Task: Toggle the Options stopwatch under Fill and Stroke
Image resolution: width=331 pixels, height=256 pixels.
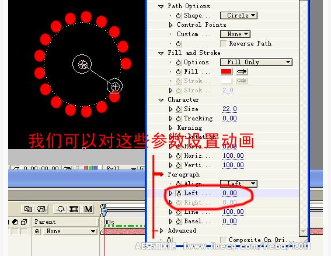Action: pyautogui.click(x=179, y=63)
